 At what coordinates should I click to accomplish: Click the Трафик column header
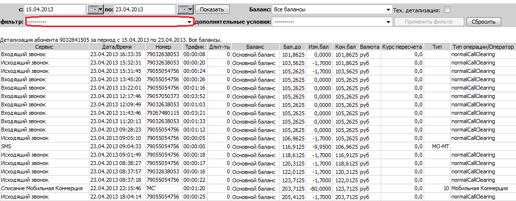(195, 47)
